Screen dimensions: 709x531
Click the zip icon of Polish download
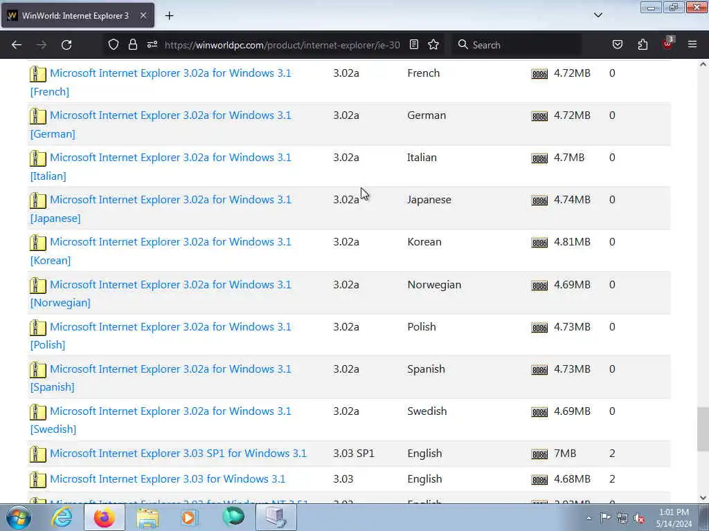tap(38, 327)
